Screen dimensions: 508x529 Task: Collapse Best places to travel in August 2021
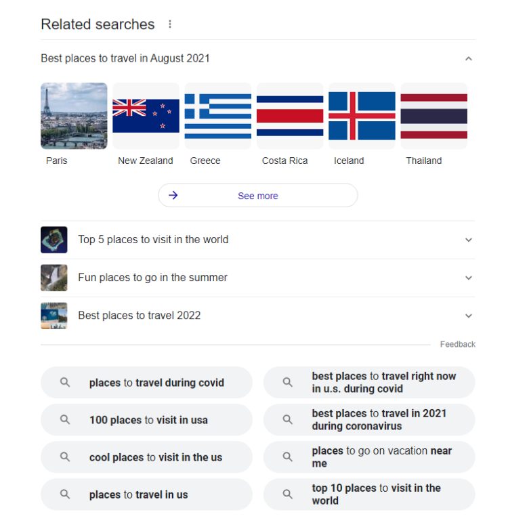point(468,59)
